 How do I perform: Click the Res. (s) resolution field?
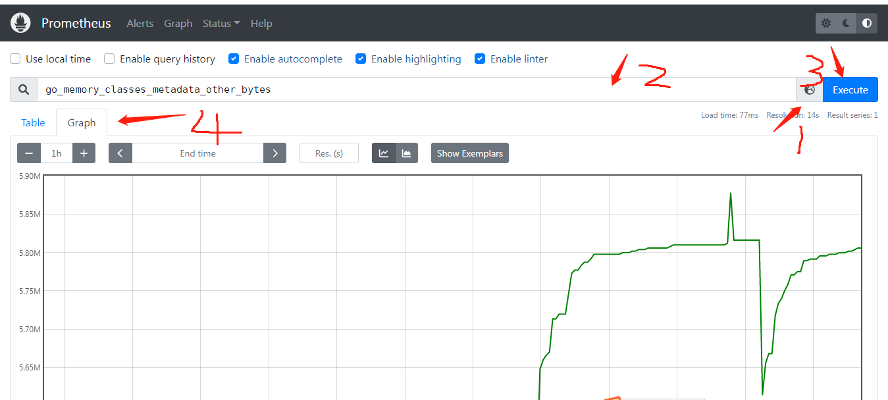(x=329, y=153)
